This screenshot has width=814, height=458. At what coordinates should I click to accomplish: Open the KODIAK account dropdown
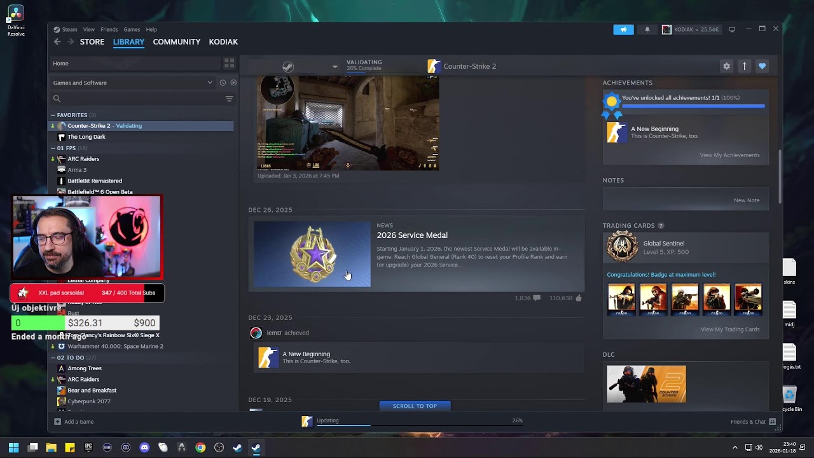tap(690, 29)
